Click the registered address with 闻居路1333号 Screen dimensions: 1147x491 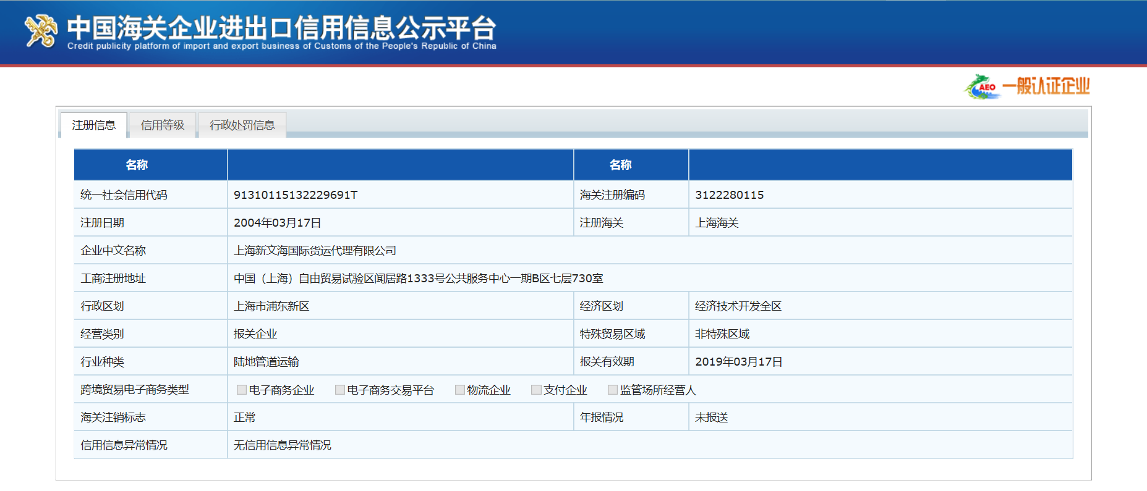(x=419, y=279)
